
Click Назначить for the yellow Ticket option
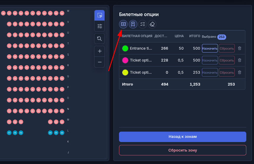[210, 72]
